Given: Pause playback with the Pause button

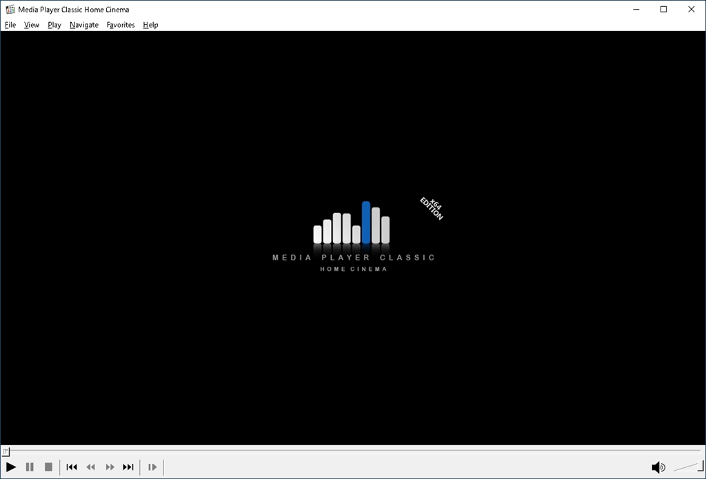Looking at the screenshot, I should (30, 467).
